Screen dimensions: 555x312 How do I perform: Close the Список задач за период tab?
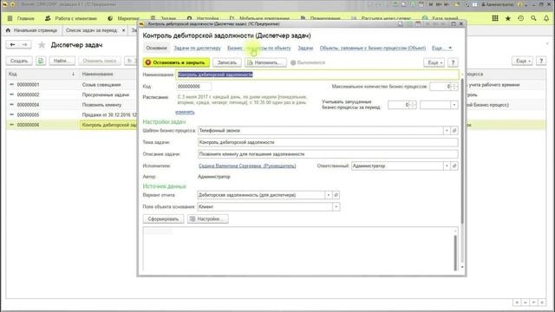[123, 30]
